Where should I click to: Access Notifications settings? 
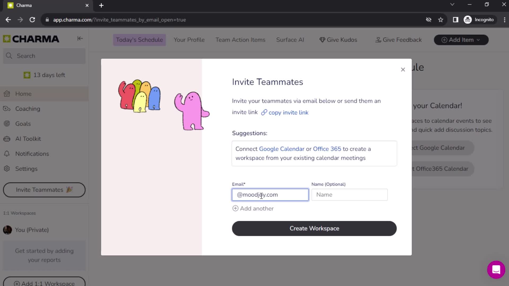(x=32, y=154)
